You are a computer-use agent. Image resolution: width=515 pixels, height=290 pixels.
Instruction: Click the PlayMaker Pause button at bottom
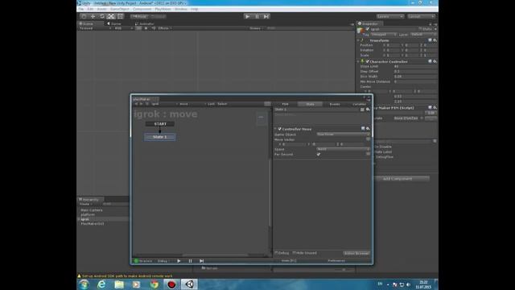[190, 261]
